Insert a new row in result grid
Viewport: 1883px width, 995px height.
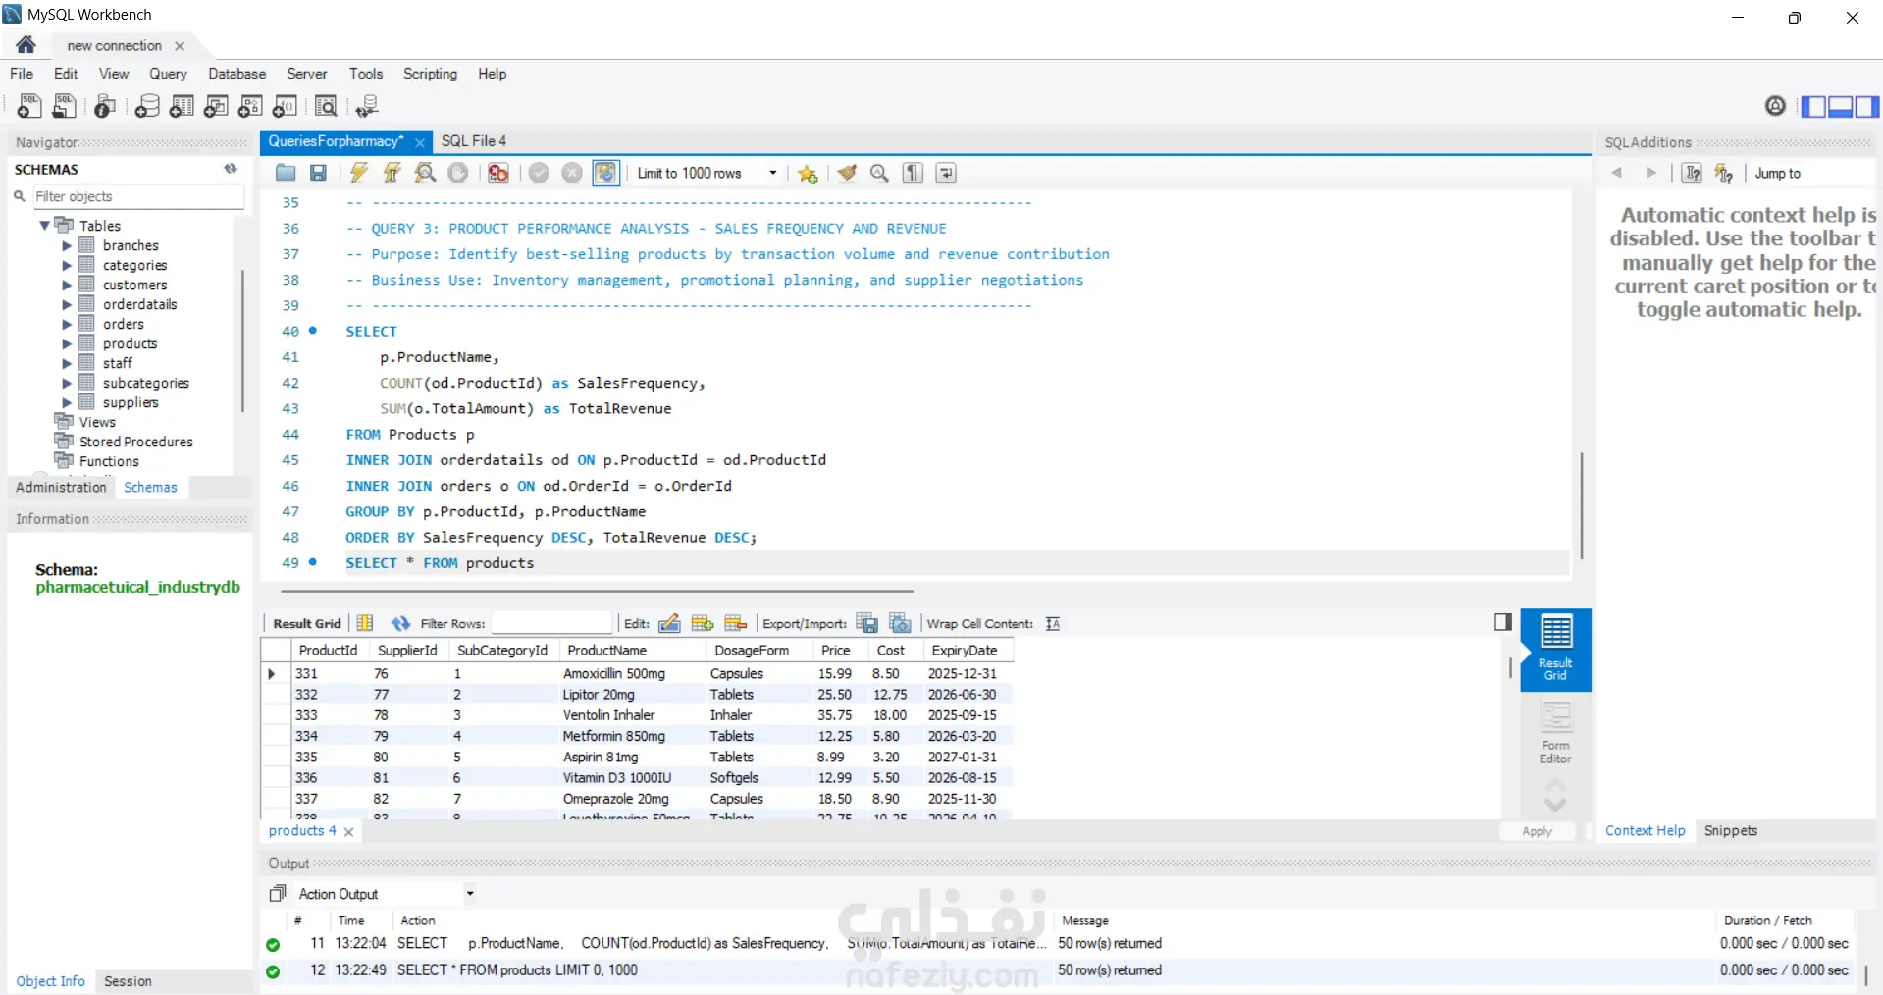[703, 624]
